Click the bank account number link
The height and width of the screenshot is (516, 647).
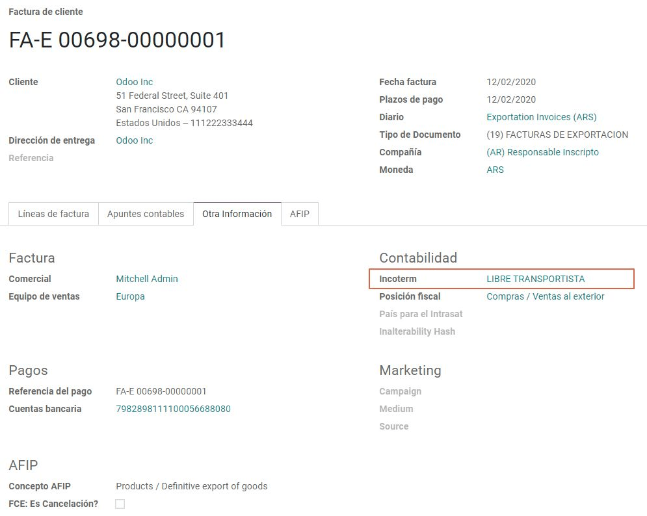point(173,409)
